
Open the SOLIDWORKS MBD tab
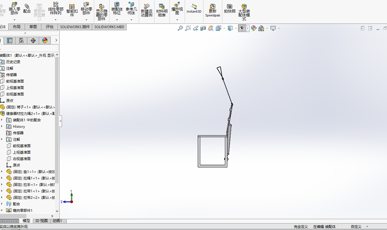(x=109, y=27)
